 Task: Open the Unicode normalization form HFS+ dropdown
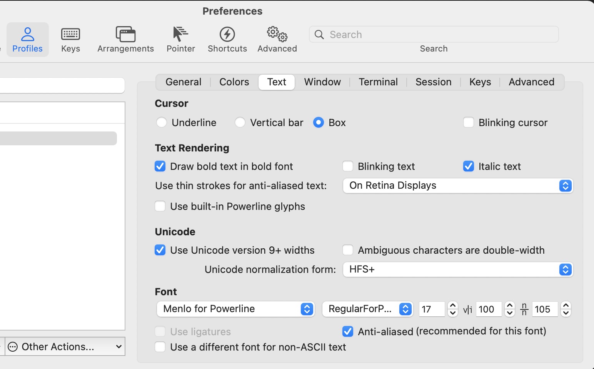(x=458, y=269)
